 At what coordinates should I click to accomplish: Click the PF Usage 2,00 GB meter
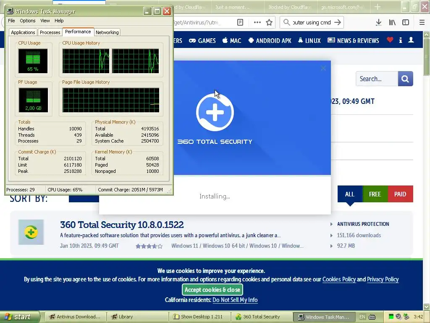coord(33,100)
